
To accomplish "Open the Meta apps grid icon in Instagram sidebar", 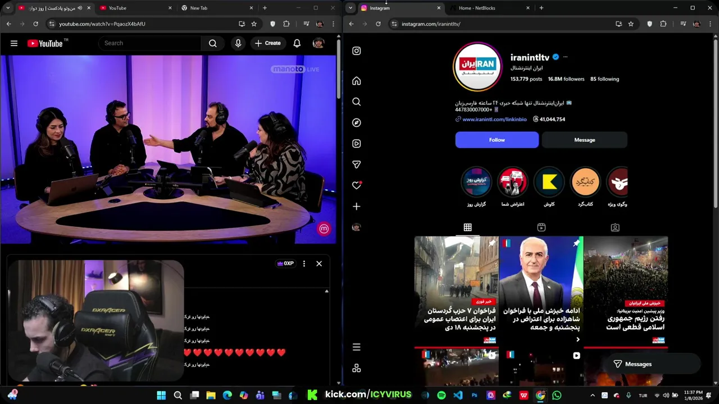I will [x=356, y=369].
